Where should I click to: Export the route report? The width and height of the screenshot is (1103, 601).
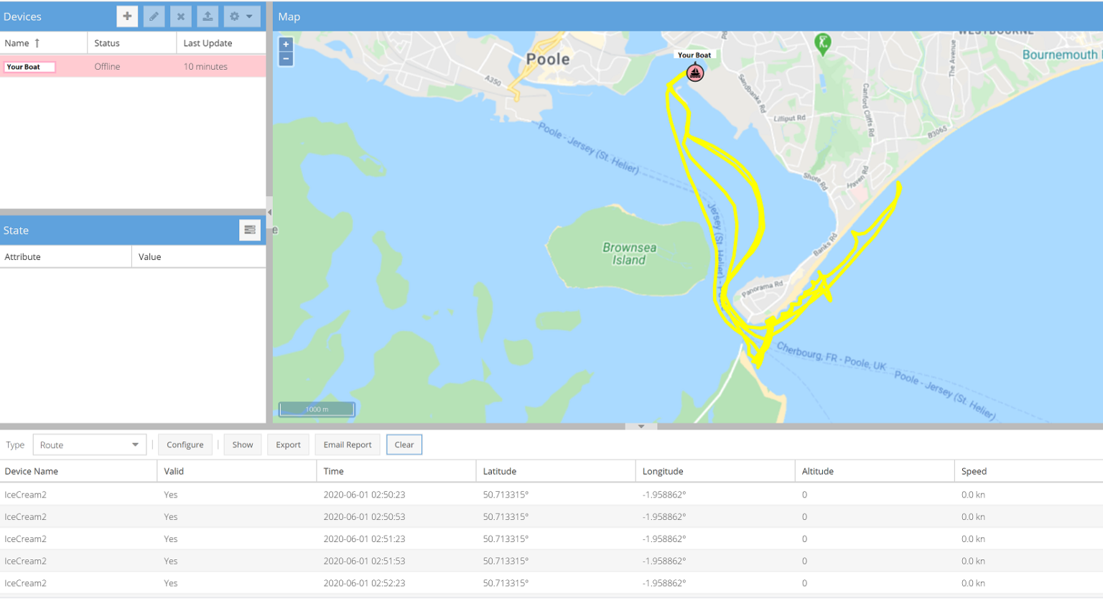point(288,444)
